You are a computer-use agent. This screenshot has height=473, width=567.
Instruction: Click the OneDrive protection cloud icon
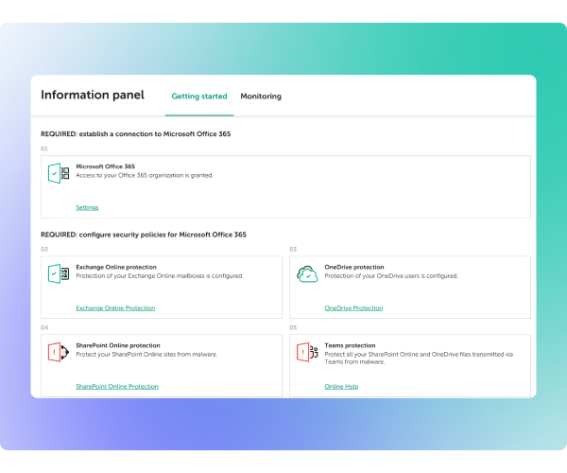coord(307,274)
